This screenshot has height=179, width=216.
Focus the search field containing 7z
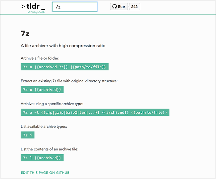point(75,7)
